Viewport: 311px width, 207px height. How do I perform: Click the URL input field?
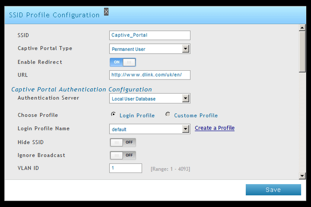point(150,75)
